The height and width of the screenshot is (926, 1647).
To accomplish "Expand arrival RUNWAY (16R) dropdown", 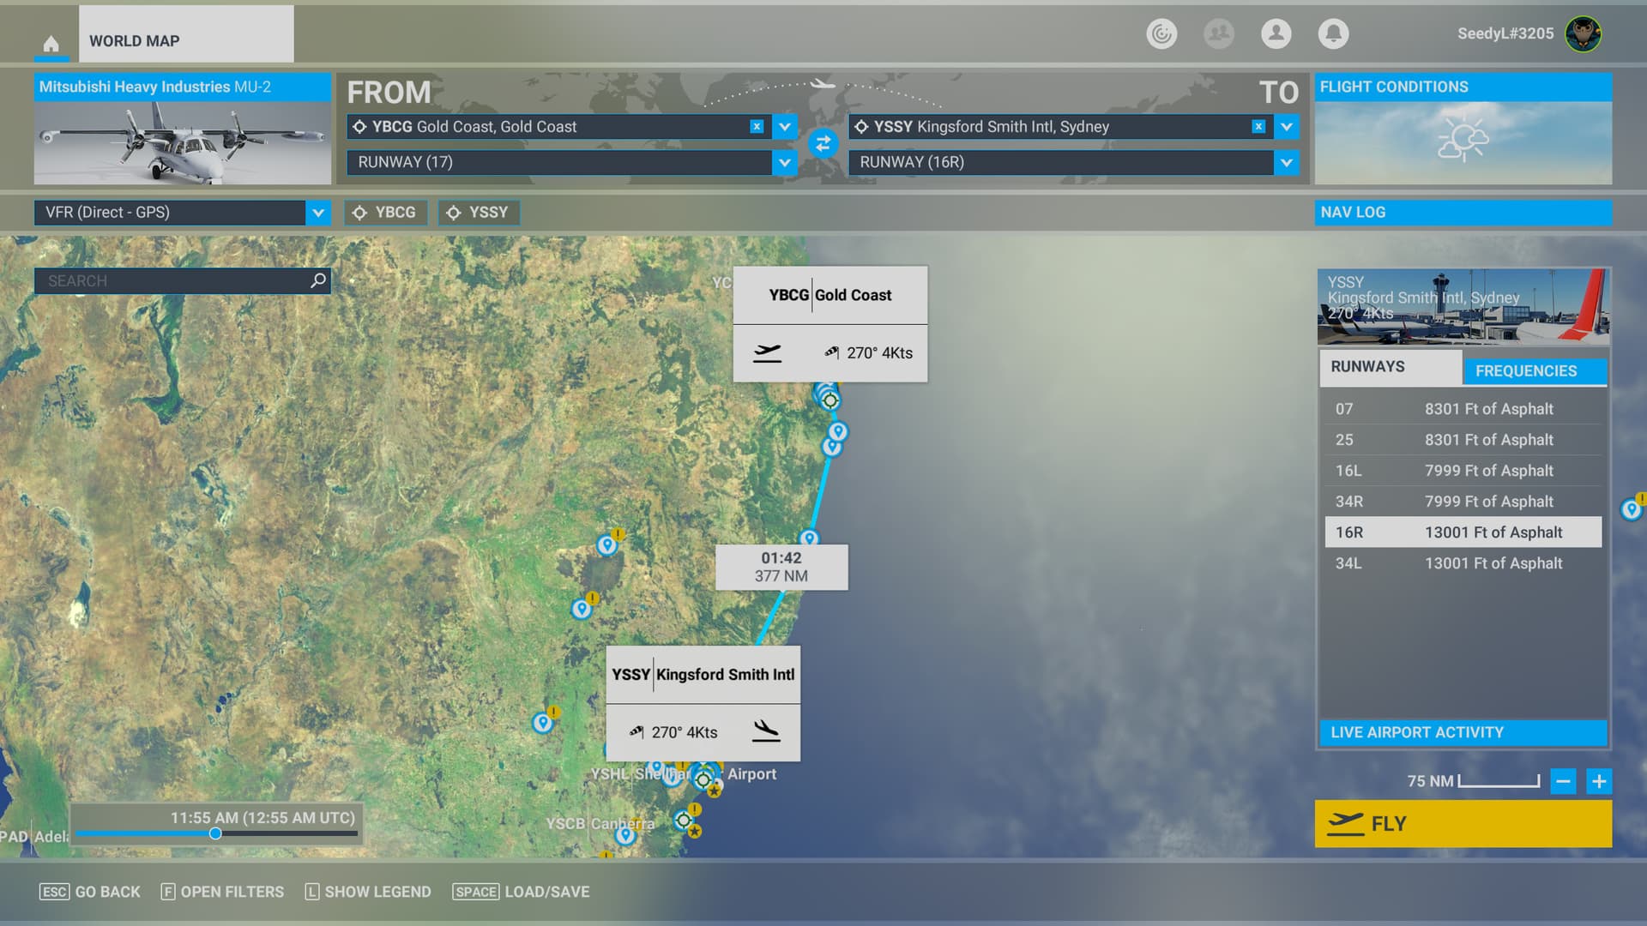I will click(x=1286, y=162).
